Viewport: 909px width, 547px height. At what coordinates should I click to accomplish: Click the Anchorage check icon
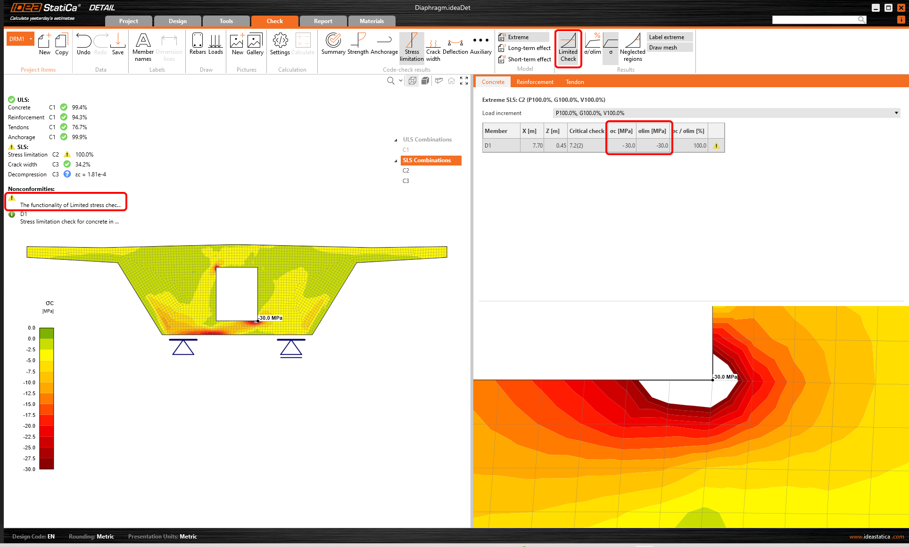coord(384,44)
